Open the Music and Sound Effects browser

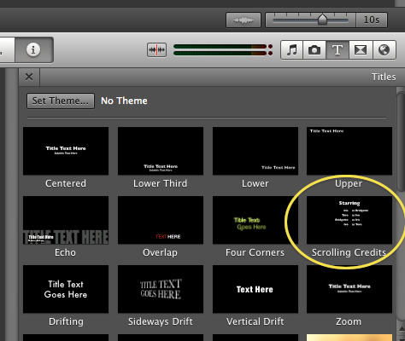pyautogui.click(x=292, y=50)
